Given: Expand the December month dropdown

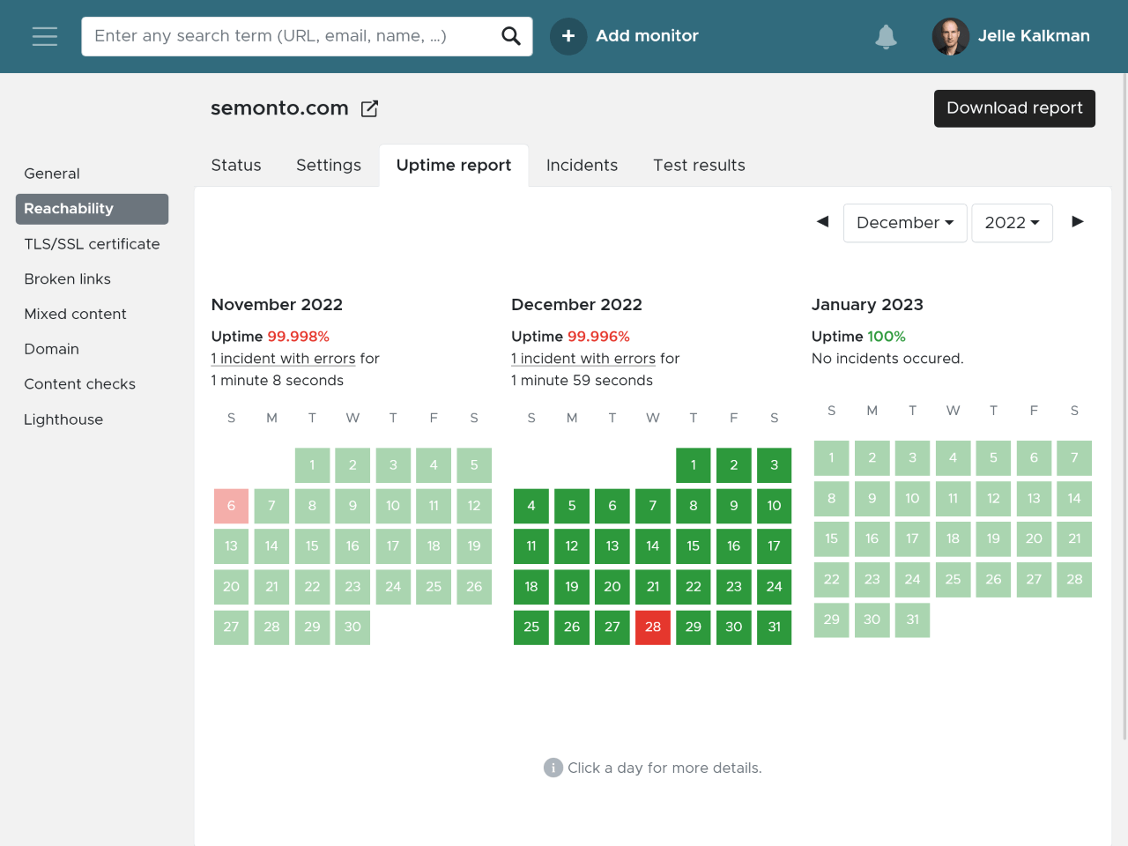Looking at the screenshot, I should pos(905,223).
